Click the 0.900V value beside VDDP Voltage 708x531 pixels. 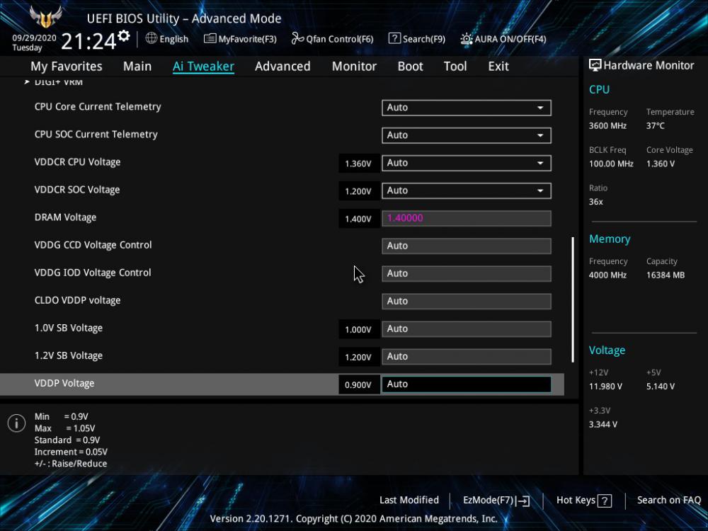pos(358,384)
